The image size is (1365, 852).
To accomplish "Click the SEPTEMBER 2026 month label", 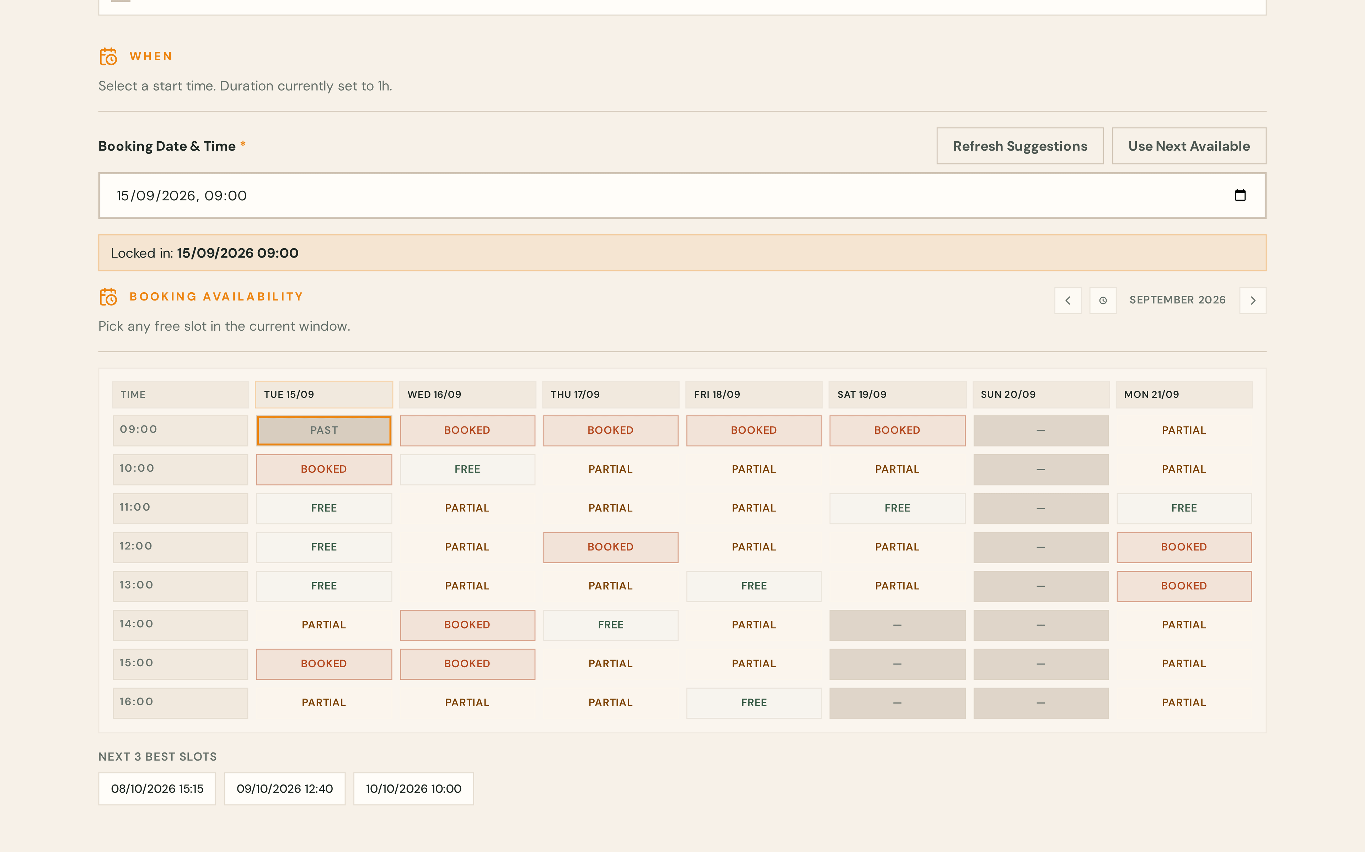I will [x=1177, y=300].
